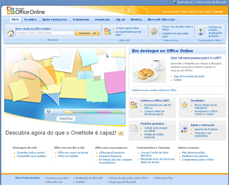229x185 pixels.
Task: Open Pequenas Empresas link
Action: tap(110, 156)
